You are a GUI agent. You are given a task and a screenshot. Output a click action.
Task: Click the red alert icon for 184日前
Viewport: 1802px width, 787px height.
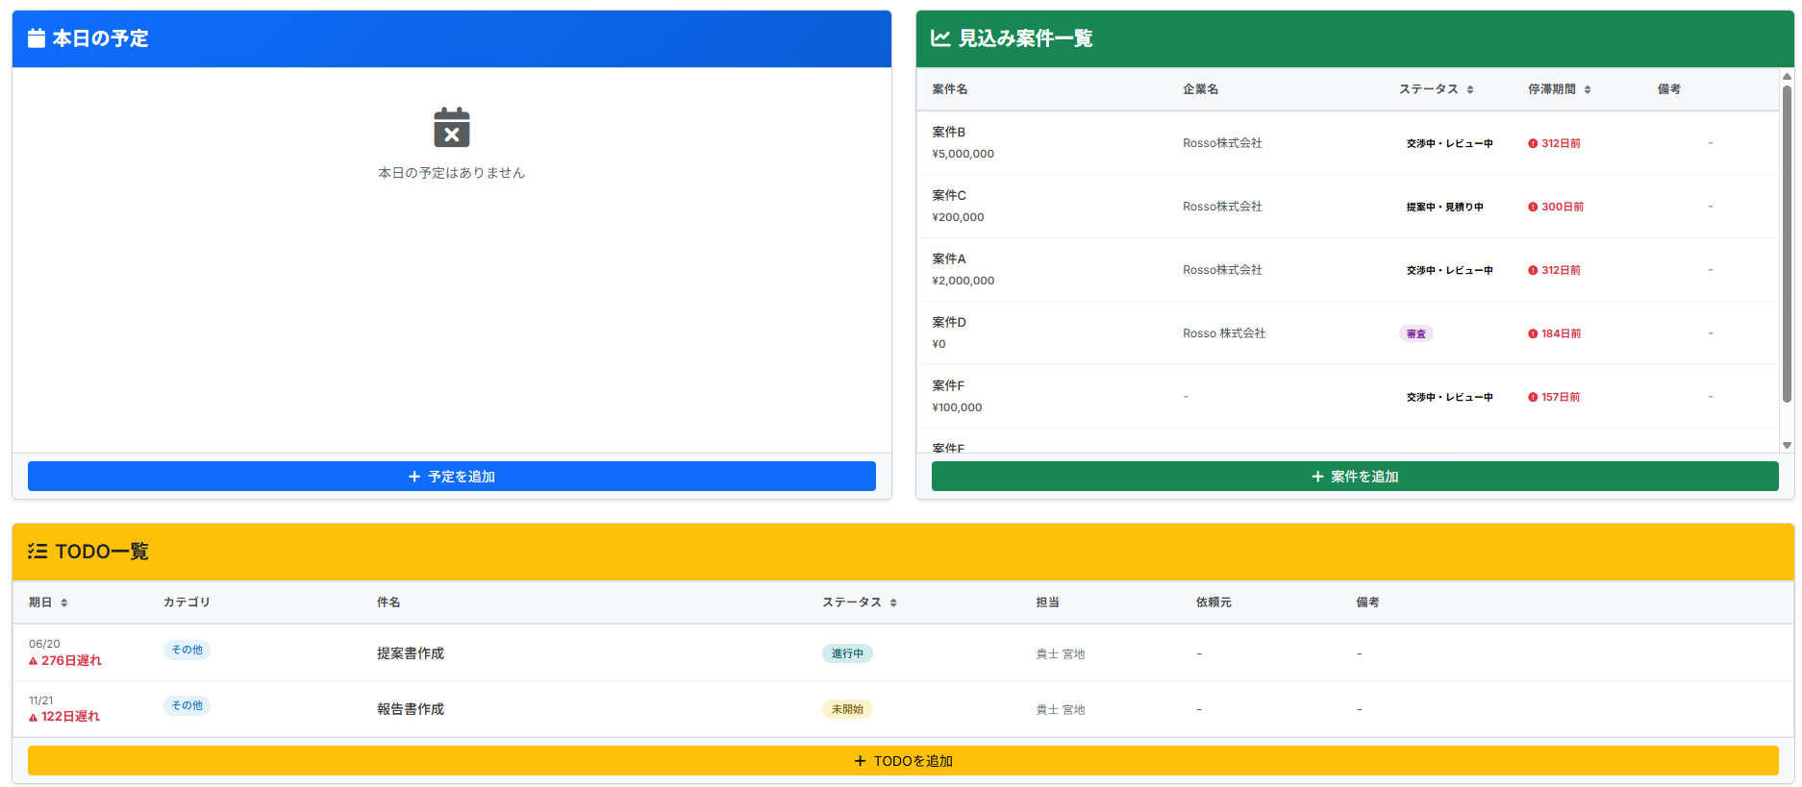click(x=1533, y=333)
